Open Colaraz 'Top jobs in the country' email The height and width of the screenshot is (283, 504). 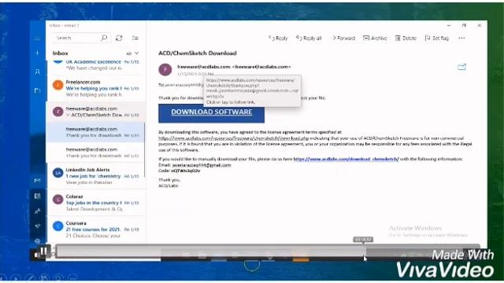pyautogui.click(x=96, y=203)
